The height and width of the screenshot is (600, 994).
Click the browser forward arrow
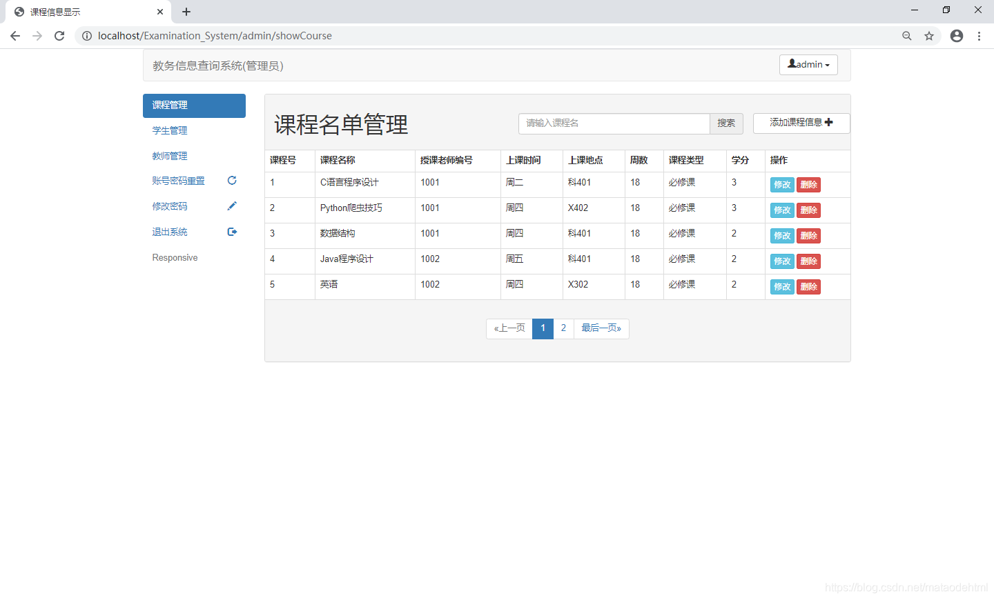pyautogui.click(x=37, y=36)
